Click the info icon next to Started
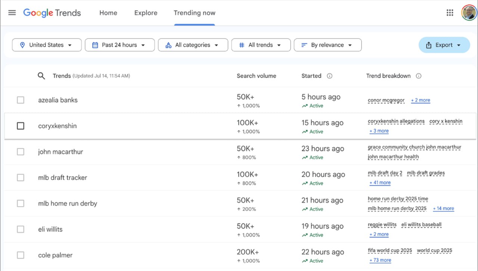The image size is (478, 271). (x=329, y=76)
